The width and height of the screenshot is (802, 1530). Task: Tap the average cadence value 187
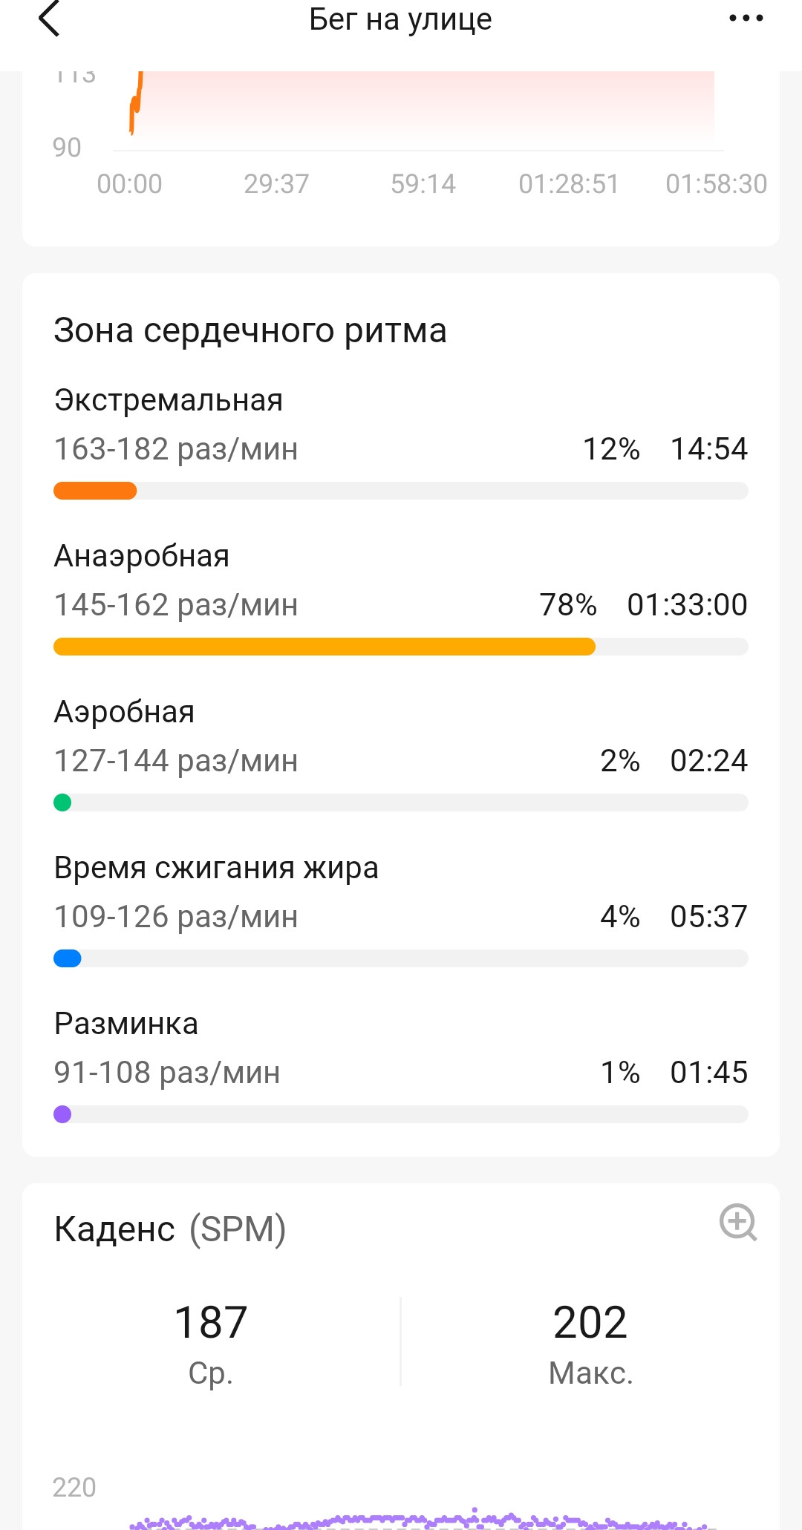point(211,1322)
